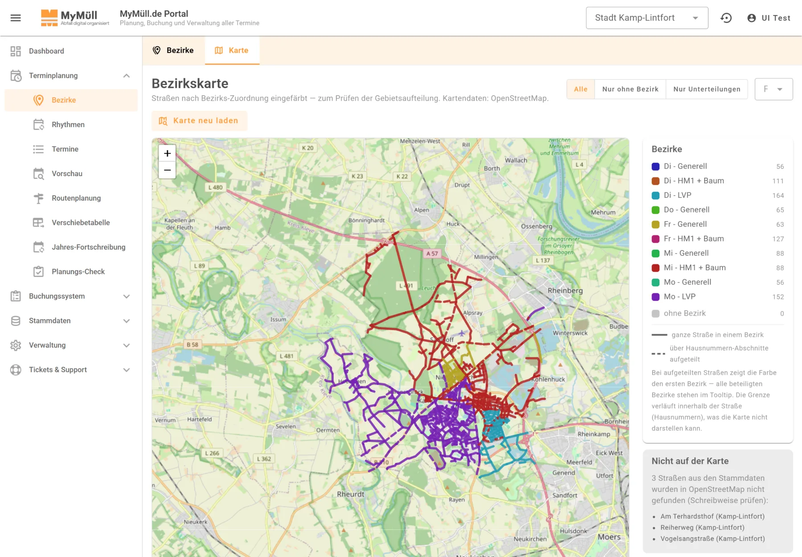Open the Stadt Kamp-Lintfort city dropdown
802x557 pixels.
tap(647, 18)
